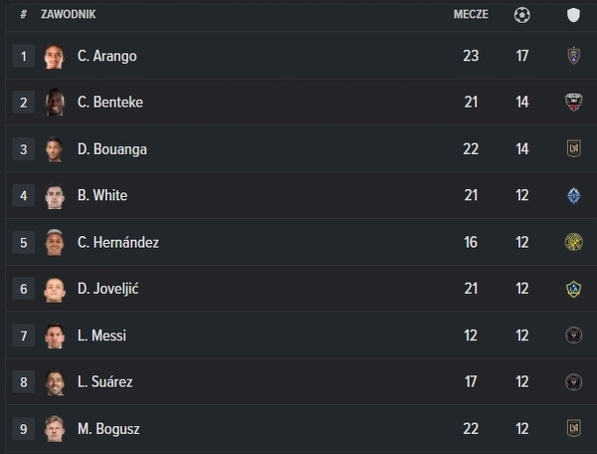Click the rank number 5 badge

pos(23,242)
